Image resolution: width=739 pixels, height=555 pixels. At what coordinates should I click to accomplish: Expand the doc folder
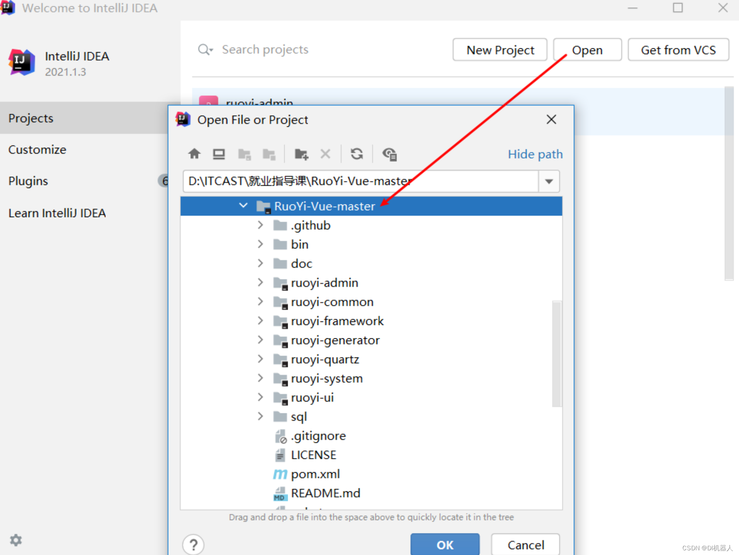(260, 263)
